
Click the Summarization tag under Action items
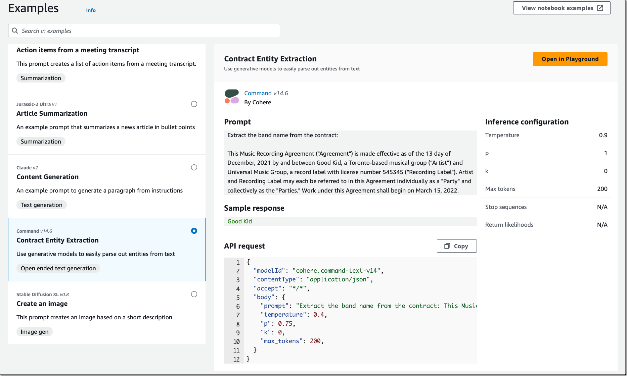click(41, 78)
